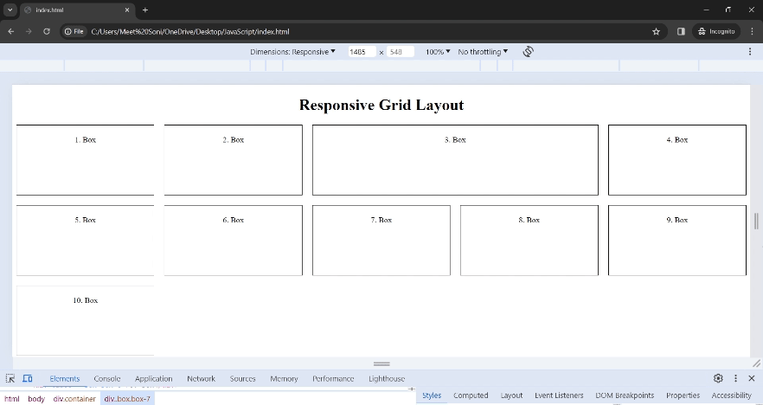The width and height of the screenshot is (763, 405).
Task: Switch to the Console tab
Action: pos(107,379)
